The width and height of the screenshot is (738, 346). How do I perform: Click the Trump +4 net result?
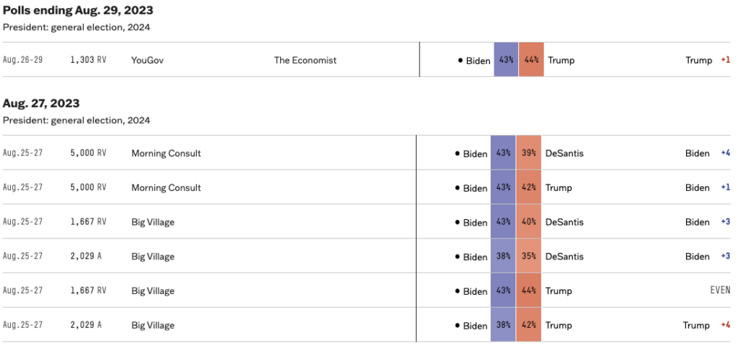tap(726, 325)
